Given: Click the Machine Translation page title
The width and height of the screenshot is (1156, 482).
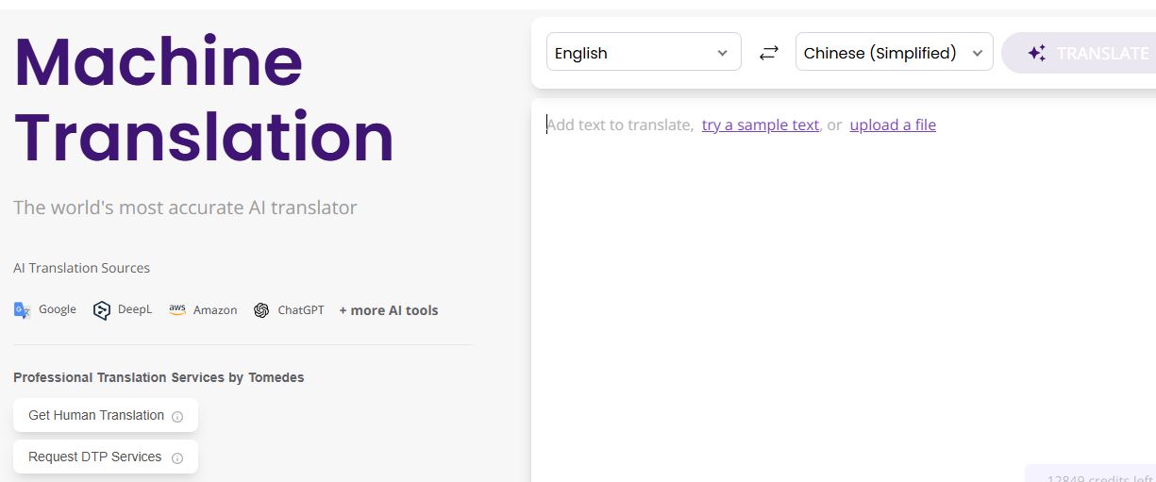Looking at the screenshot, I should click(204, 100).
